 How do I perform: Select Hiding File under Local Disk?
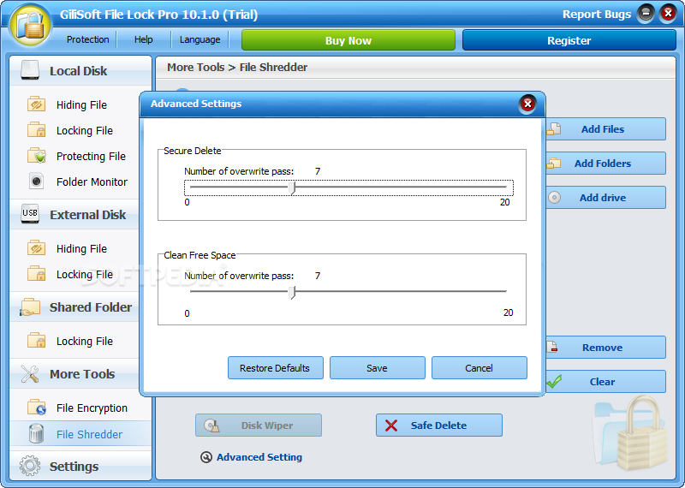pos(81,104)
